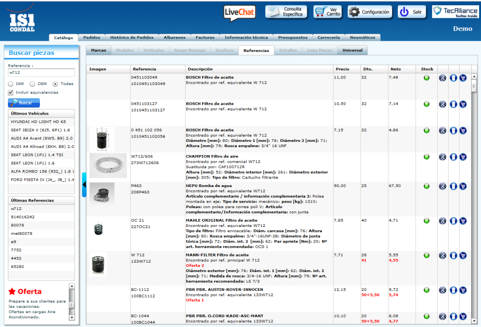Open the Neumáticos tab
This screenshot has width=481, height=327.
tap(363, 38)
